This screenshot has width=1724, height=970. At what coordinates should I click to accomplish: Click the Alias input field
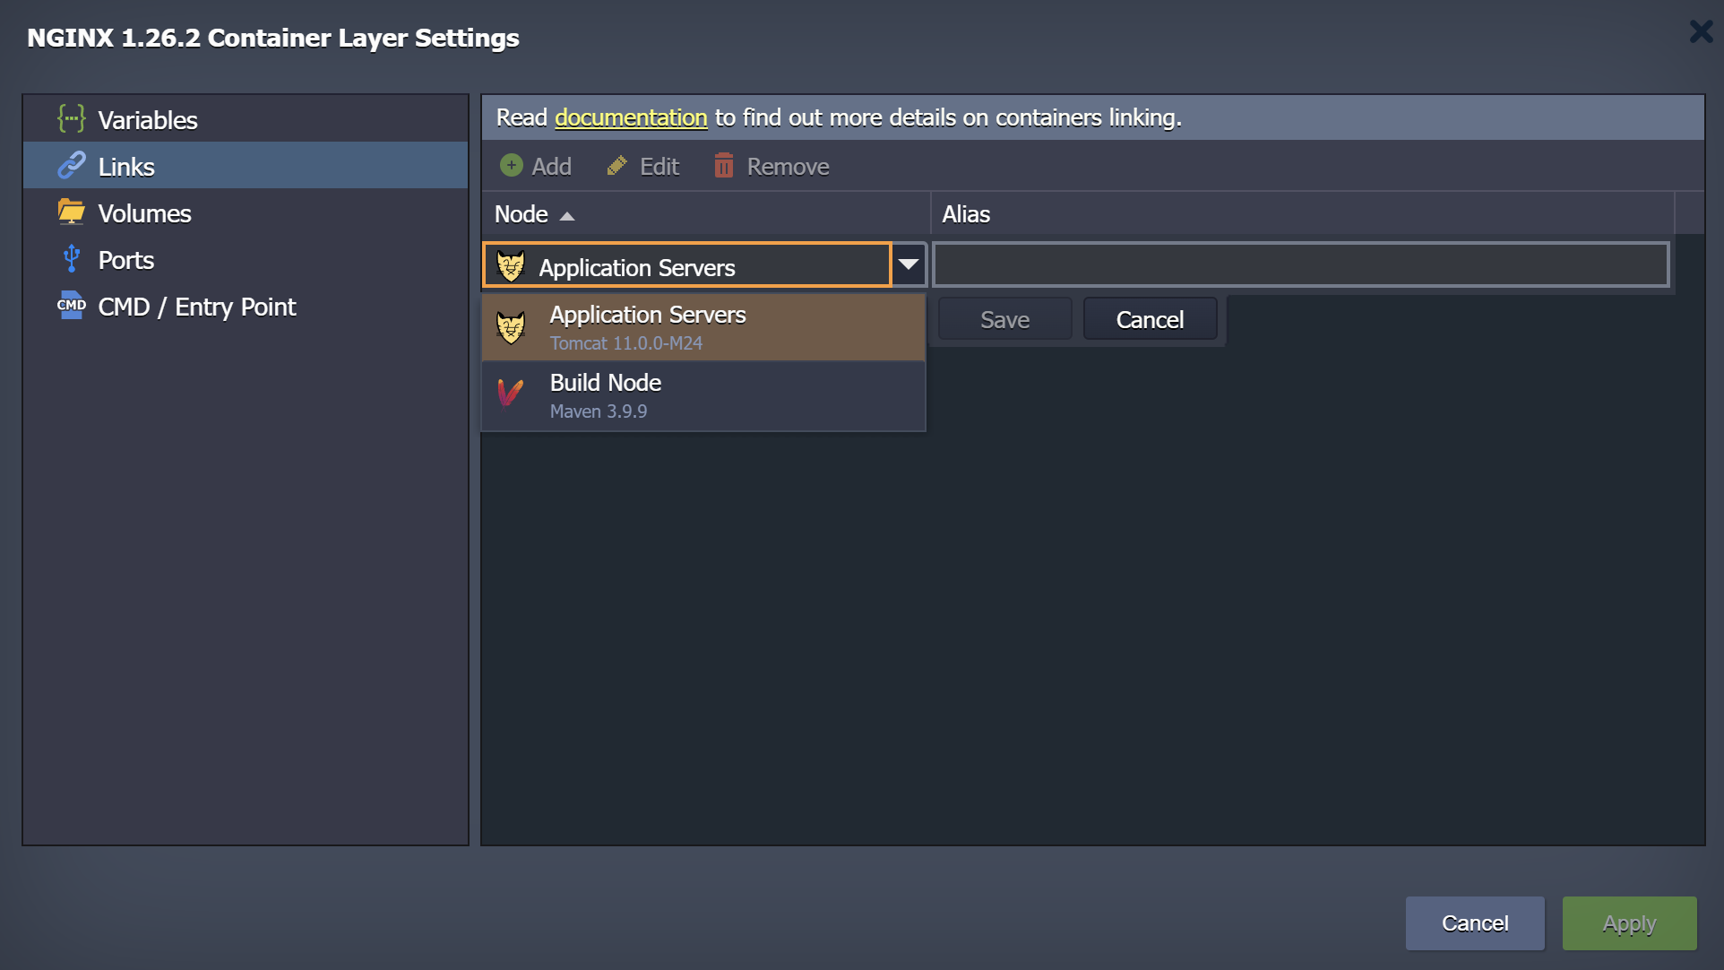1299,265
